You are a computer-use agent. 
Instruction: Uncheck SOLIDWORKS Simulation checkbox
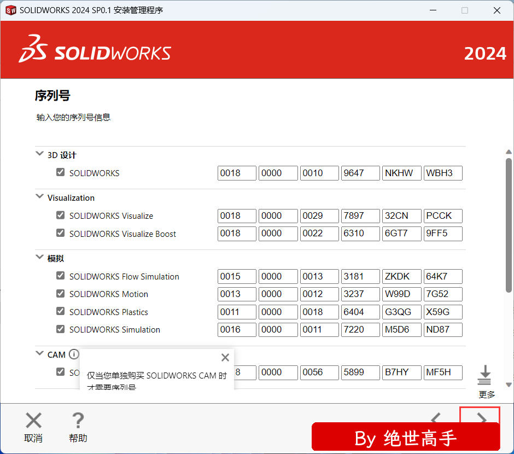[60, 329]
